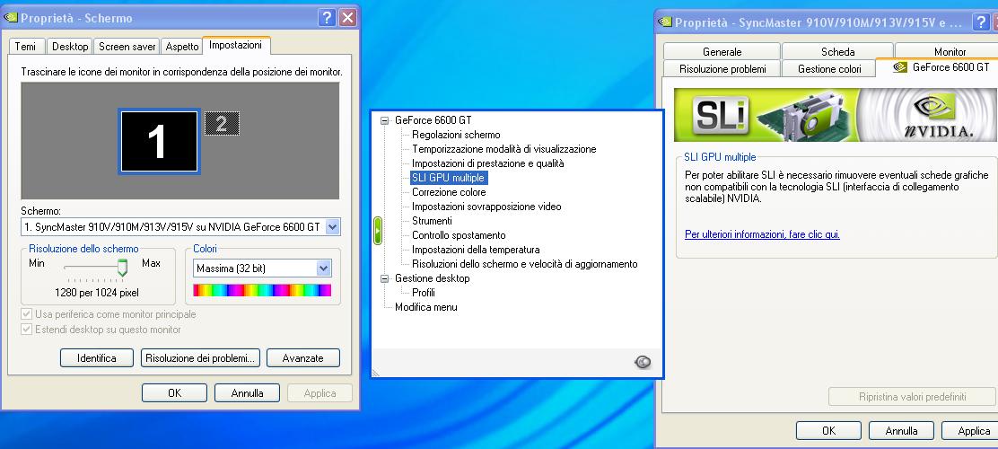Select Modifica menu entry
Image resolution: width=998 pixels, height=449 pixels.
pos(425,307)
